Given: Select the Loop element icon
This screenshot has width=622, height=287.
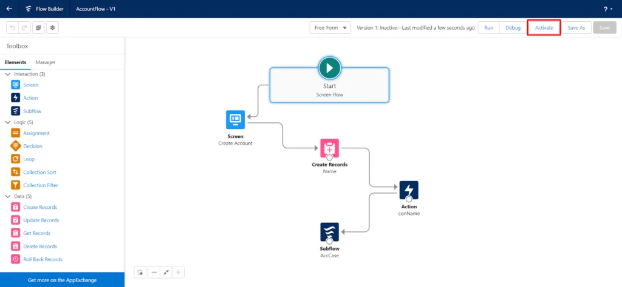Looking at the screenshot, I should pyautogui.click(x=15, y=159).
